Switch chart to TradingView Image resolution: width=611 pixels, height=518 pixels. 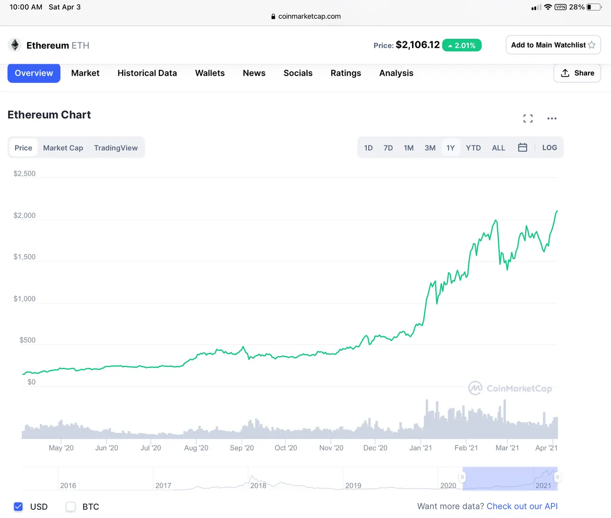pyautogui.click(x=116, y=148)
